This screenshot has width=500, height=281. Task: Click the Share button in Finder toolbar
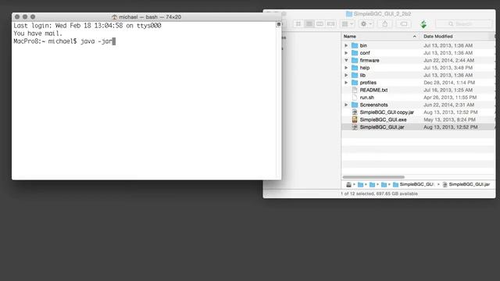[385, 24]
